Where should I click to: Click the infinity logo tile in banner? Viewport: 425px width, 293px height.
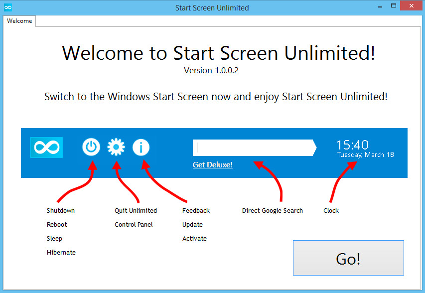tap(47, 147)
